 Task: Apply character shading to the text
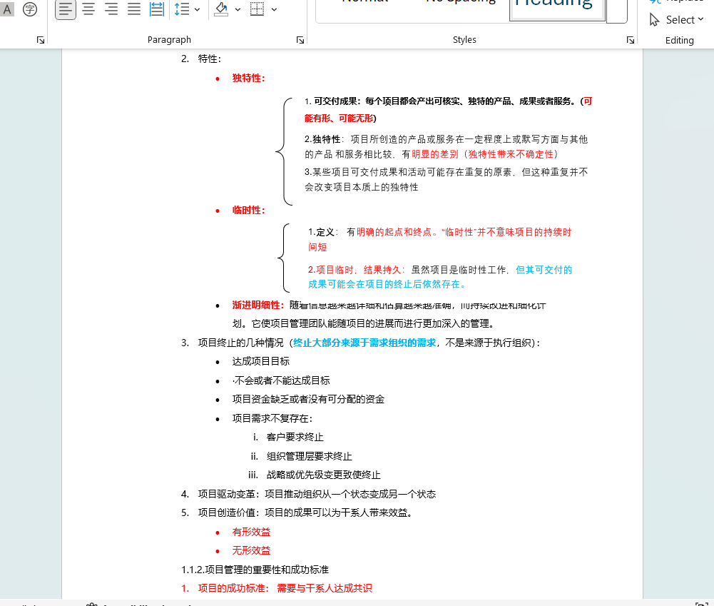click(8, 9)
